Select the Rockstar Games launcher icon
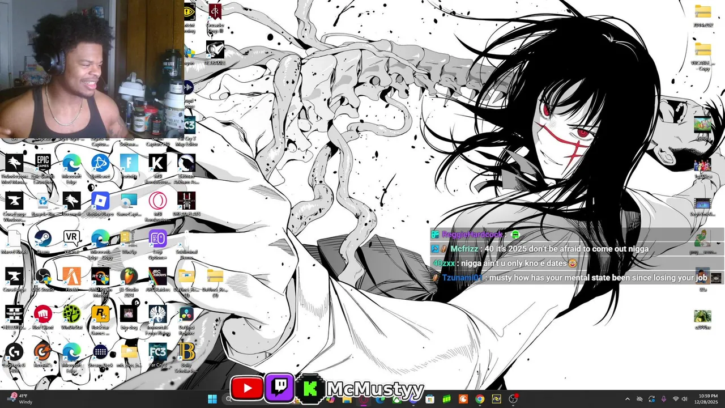This screenshot has height=408, width=725. pos(100,321)
